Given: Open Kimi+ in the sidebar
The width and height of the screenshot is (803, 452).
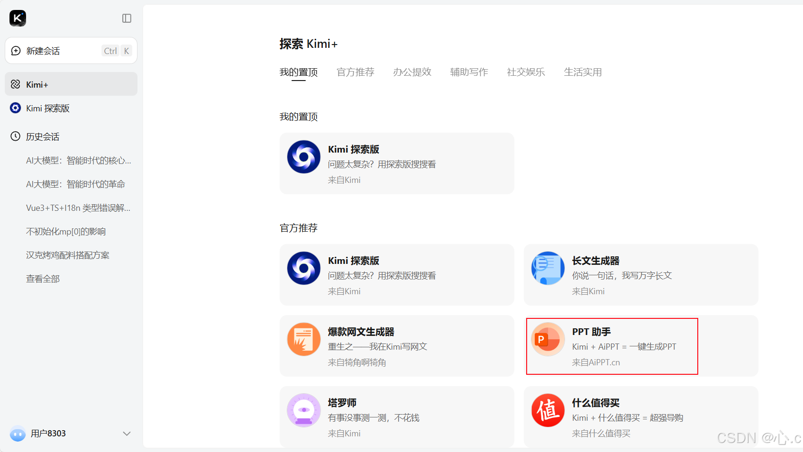Looking at the screenshot, I should click(x=71, y=84).
